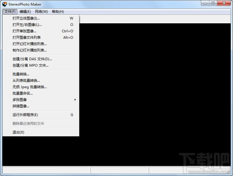Image resolution: width=233 pixels, height=176 pixels.
Task: Open the 文件(F) menu
Action: 10,12
